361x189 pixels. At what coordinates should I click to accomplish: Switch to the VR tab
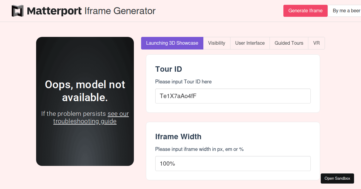316,43
